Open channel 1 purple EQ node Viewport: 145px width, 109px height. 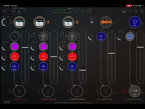click(14, 47)
